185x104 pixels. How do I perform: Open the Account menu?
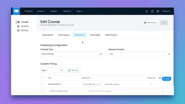pyautogui.click(x=166, y=11)
